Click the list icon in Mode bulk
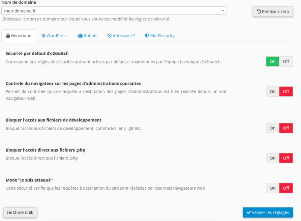The width and height of the screenshot is (301, 221). point(9,212)
